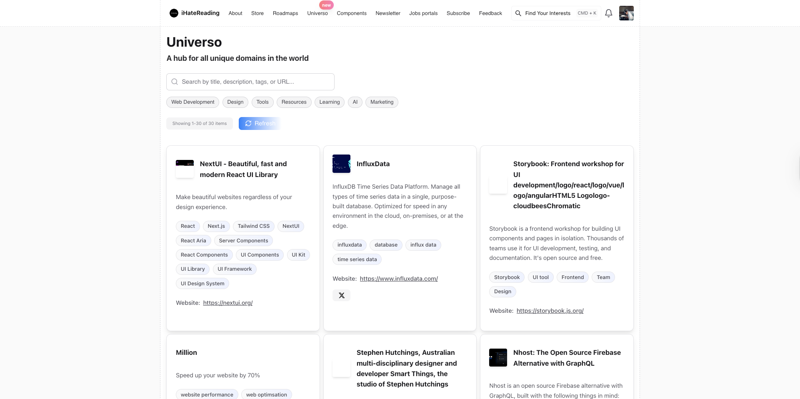The width and height of the screenshot is (800, 399).
Task: Select the Frontend tag
Action: point(572,277)
